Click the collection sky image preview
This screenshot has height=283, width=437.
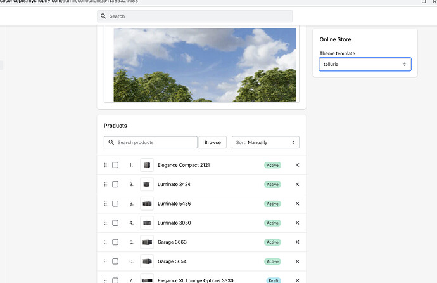pyautogui.click(x=205, y=65)
